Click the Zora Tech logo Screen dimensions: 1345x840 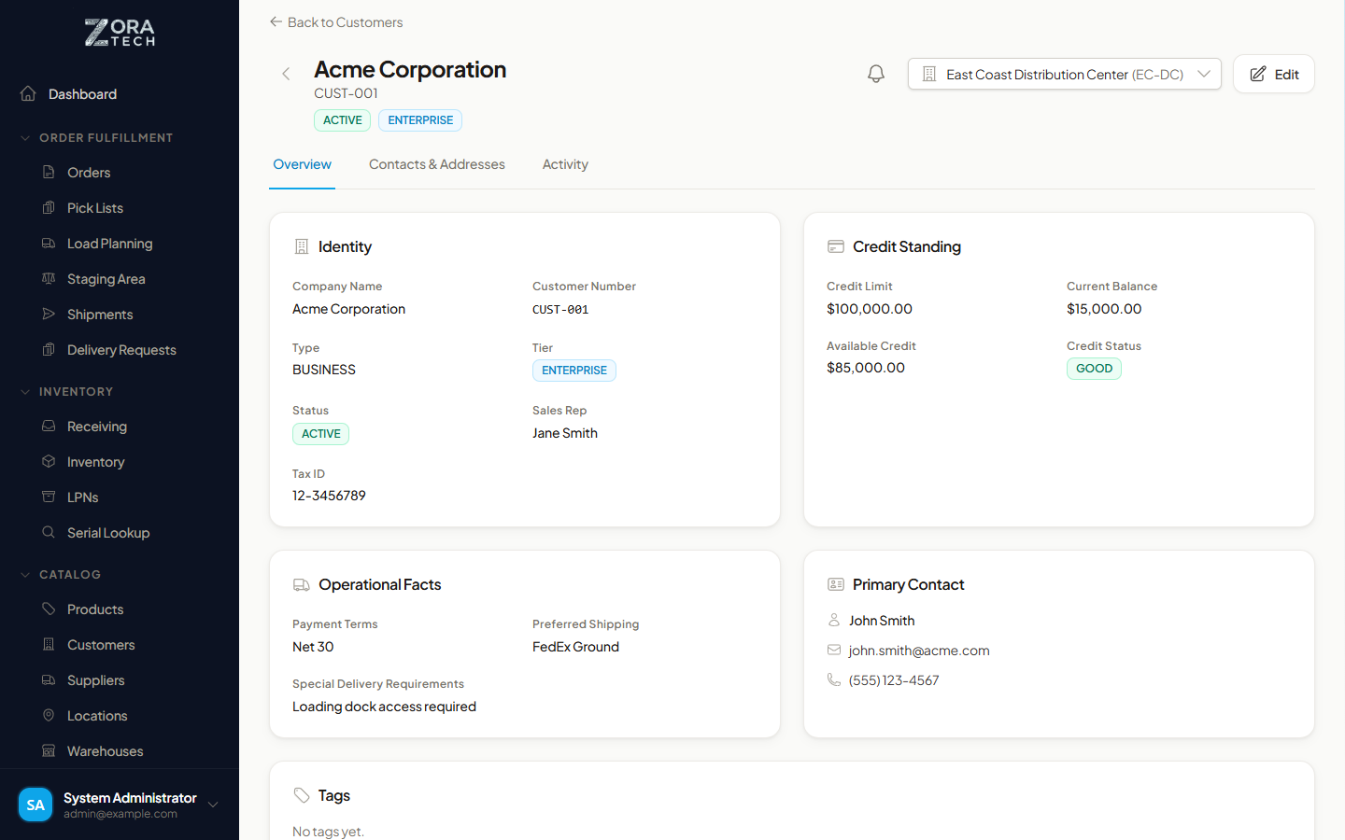[120, 33]
